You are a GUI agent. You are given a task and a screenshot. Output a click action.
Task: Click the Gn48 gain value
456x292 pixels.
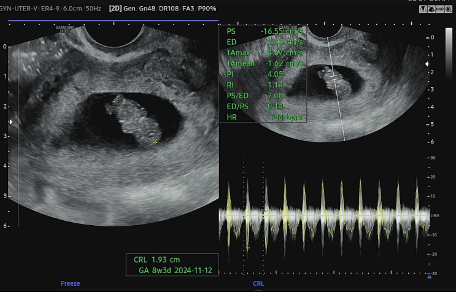coord(147,9)
